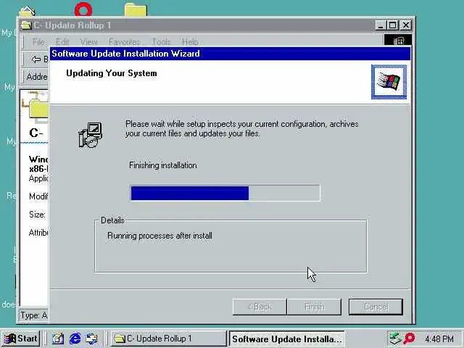Click the Show Desktop quick launch icon
This screenshot has width=464, height=348.
(58, 339)
